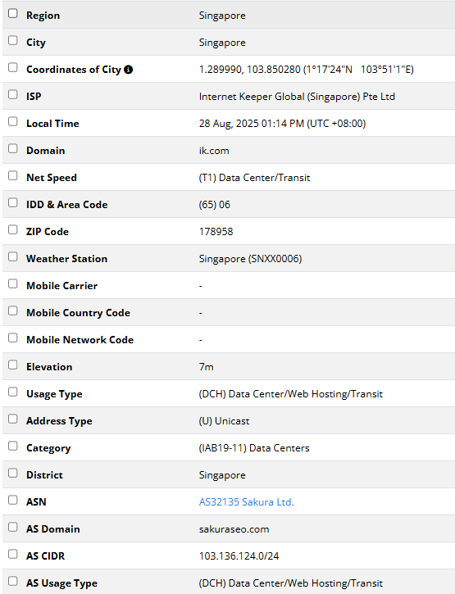Mark the Category row checkbox
455x594 pixels.
click(x=13, y=446)
